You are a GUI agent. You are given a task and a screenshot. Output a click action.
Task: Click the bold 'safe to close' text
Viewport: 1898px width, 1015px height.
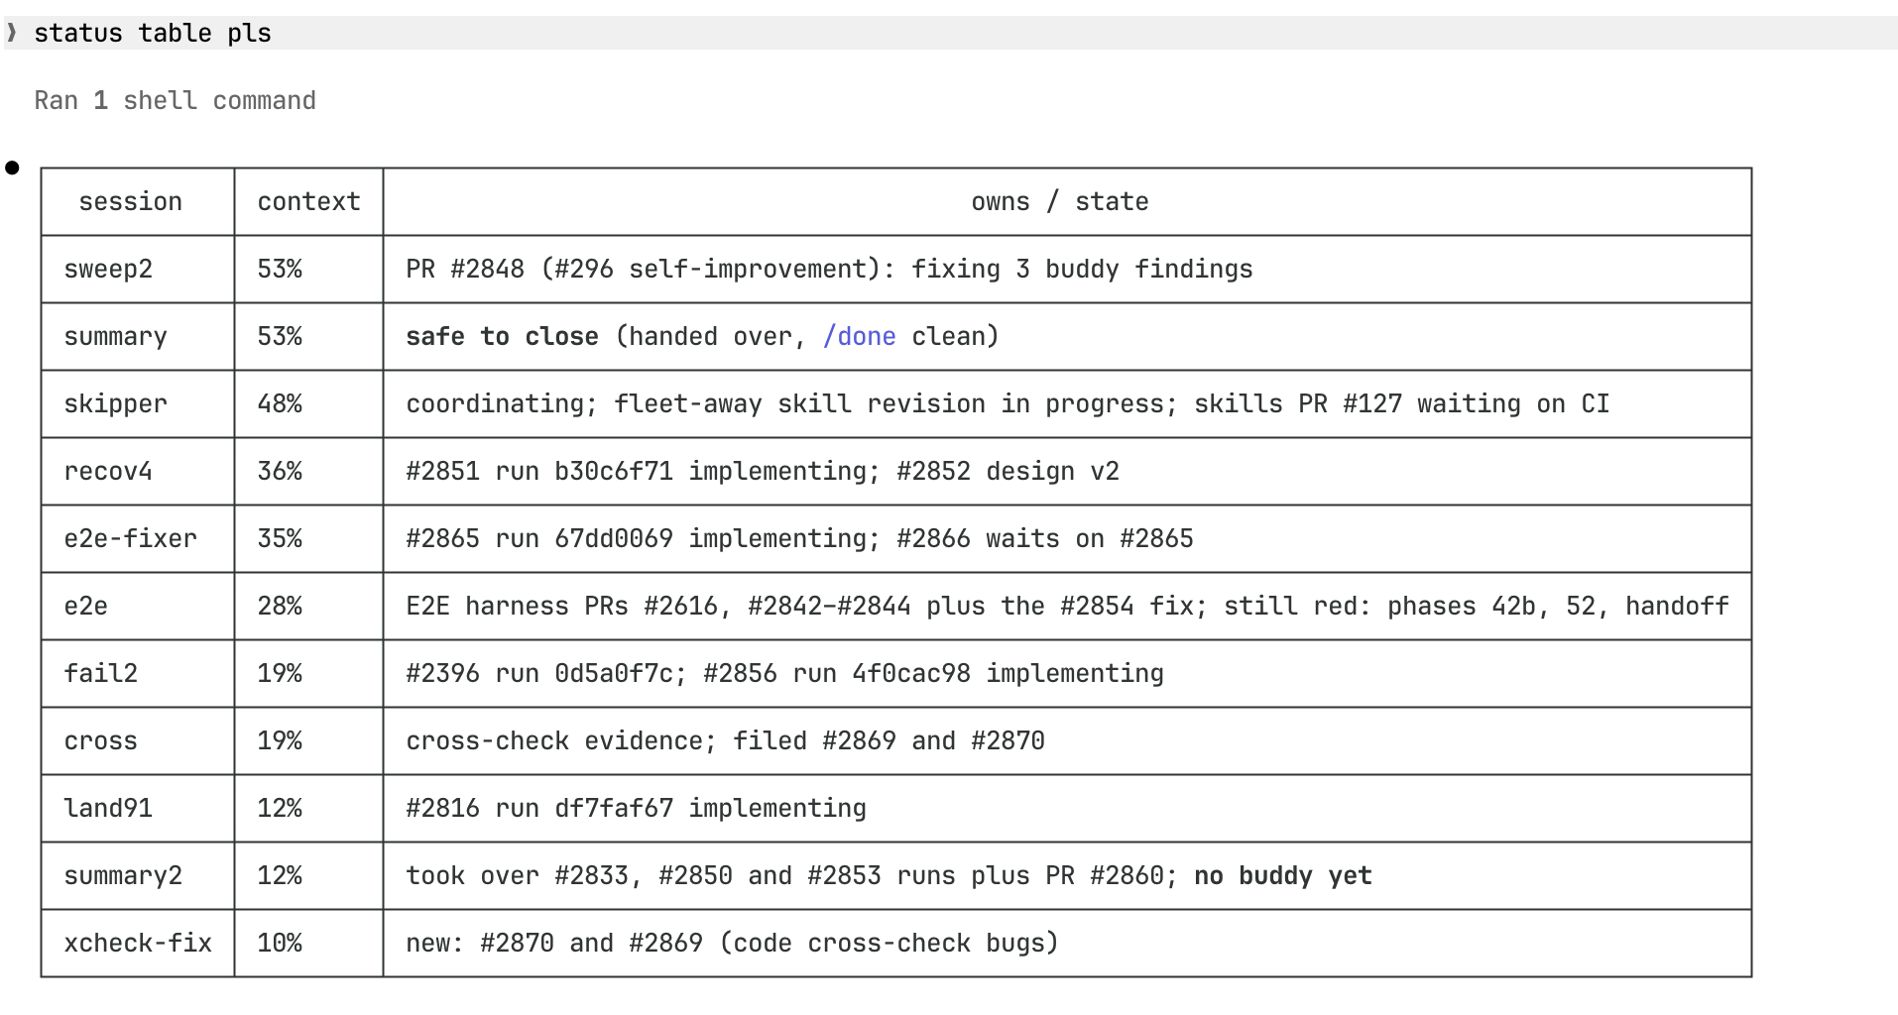click(502, 337)
